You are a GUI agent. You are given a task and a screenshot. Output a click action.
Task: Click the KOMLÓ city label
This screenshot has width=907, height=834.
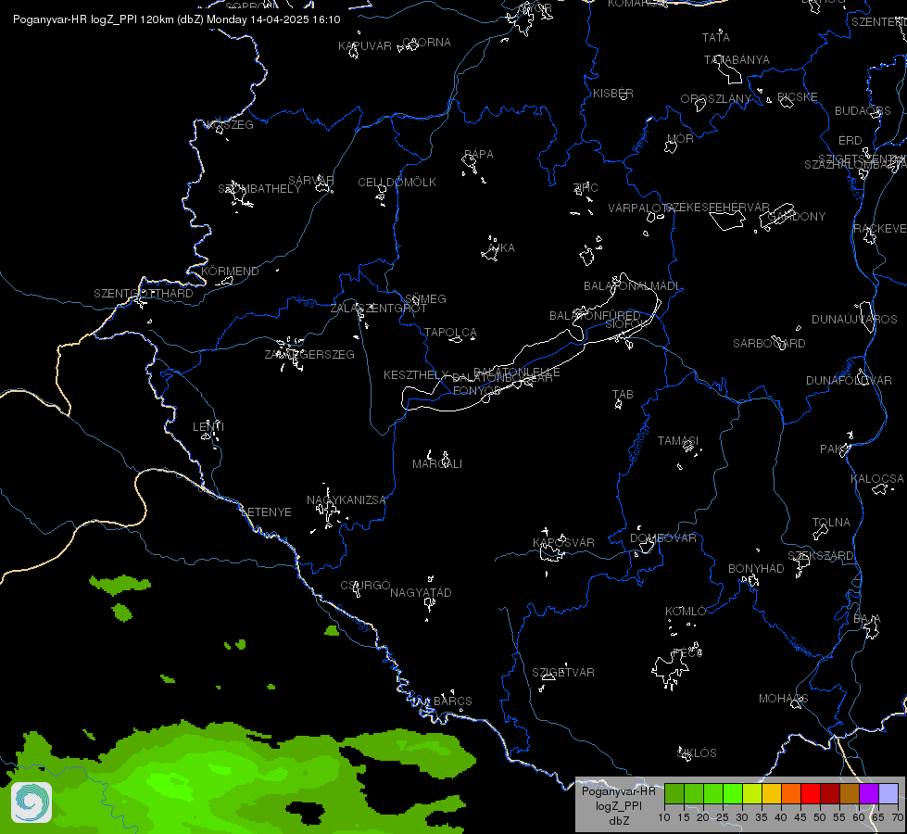pos(686,612)
